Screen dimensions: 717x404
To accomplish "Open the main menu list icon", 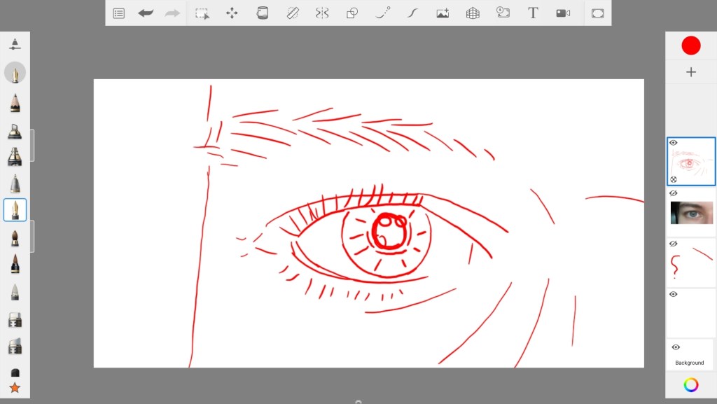I will pyautogui.click(x=119, y=13).
